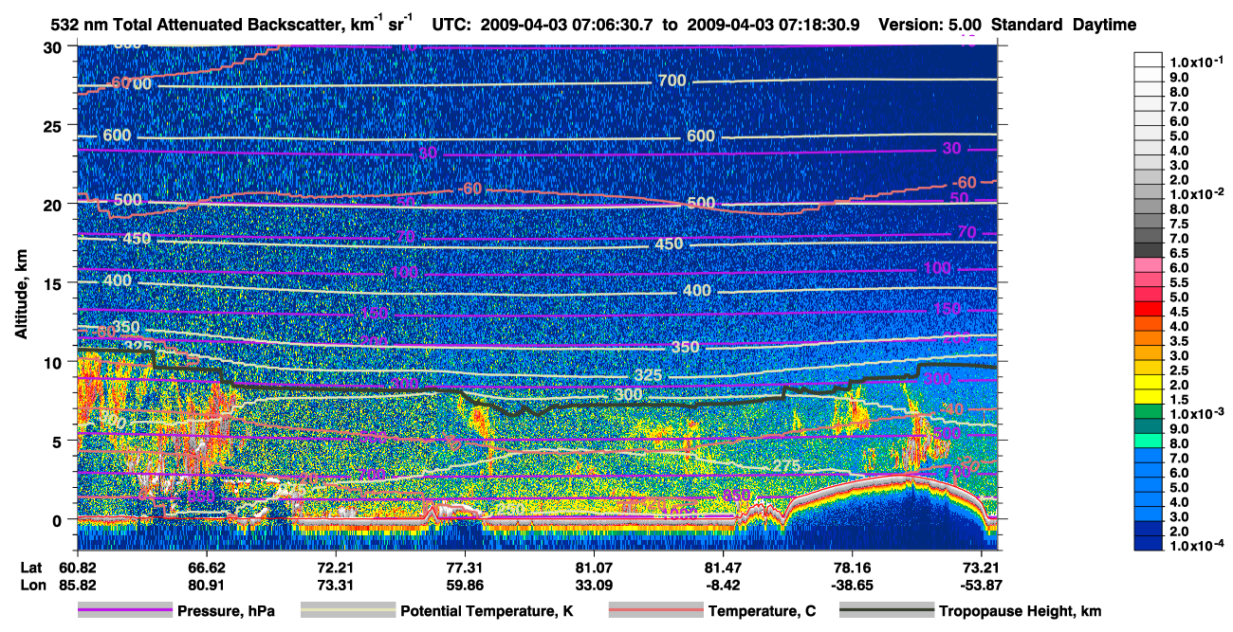
Task: Click latitude value 81.07
Action: coord(594,568)
